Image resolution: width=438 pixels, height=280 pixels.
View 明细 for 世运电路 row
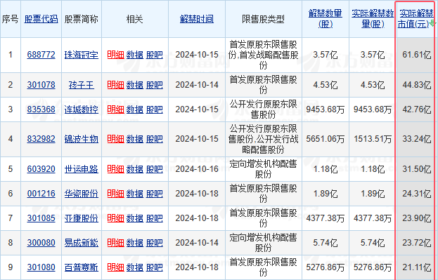[115, 169]
